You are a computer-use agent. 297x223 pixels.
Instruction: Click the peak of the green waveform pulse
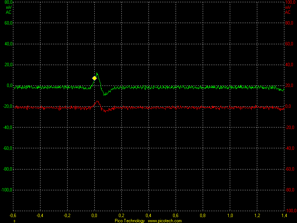click(x=97, y=73)
